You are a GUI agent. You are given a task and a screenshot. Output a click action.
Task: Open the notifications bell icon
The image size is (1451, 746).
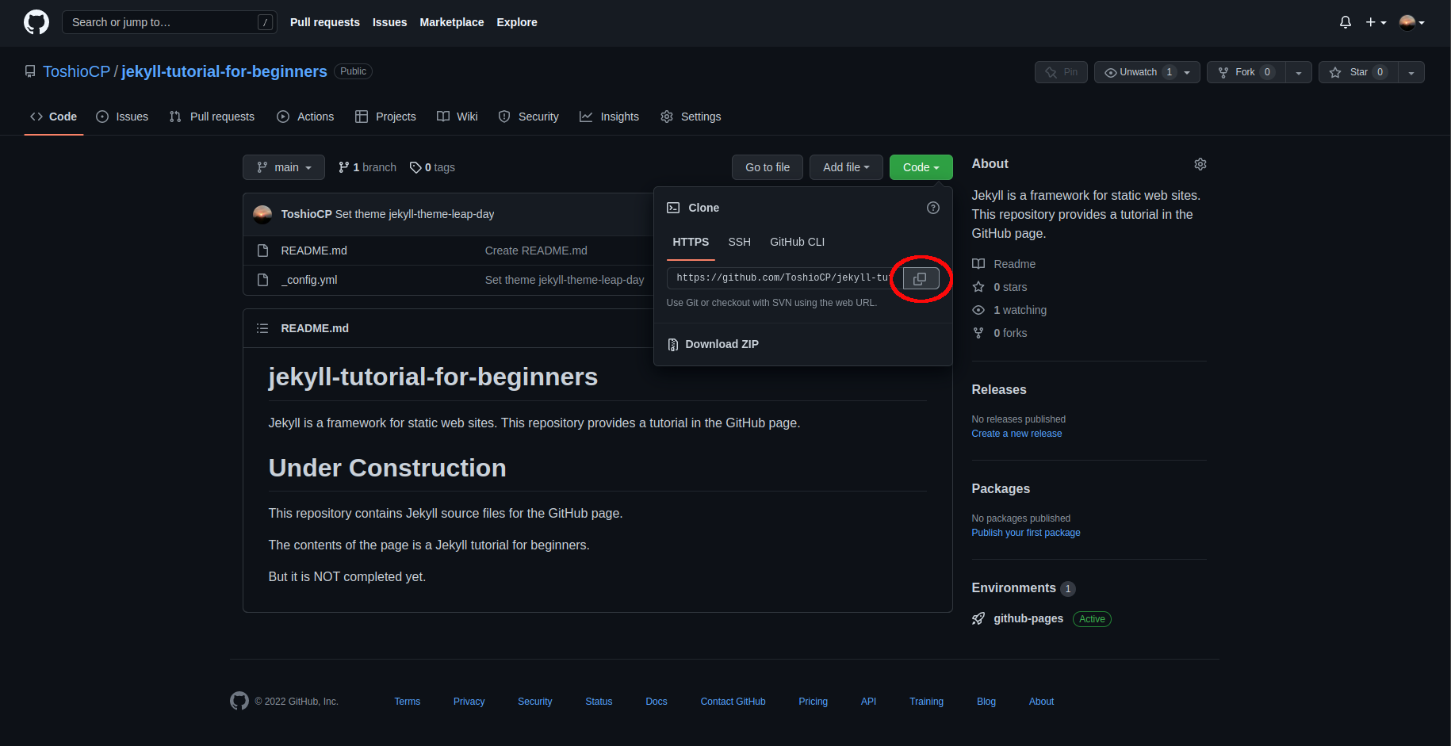(1345, 22)
